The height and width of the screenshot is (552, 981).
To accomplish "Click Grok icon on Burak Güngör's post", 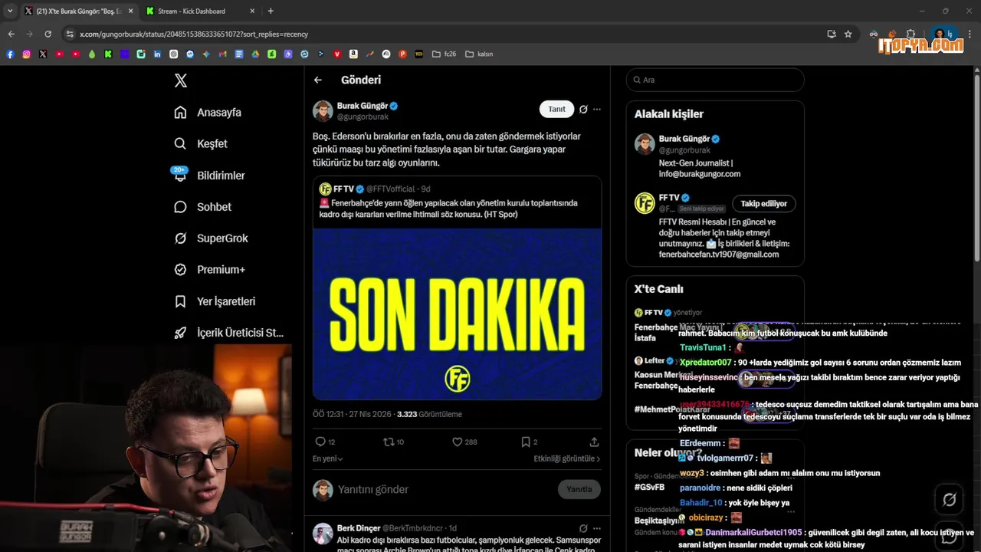I will 583,110.
